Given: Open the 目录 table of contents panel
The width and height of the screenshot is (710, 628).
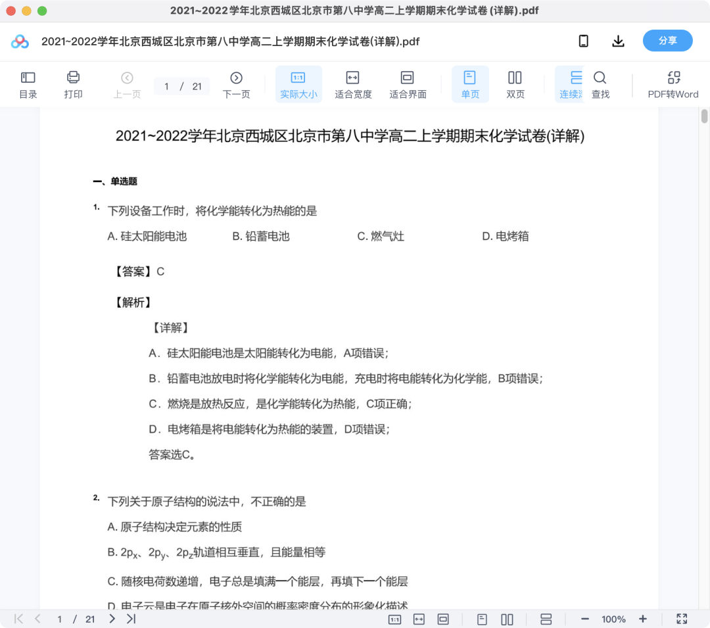Looking at the screenshot, I should click(x=28, y=84).
